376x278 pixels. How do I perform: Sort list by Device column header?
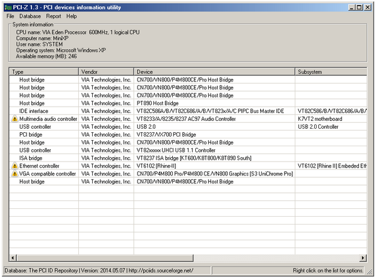214,72
